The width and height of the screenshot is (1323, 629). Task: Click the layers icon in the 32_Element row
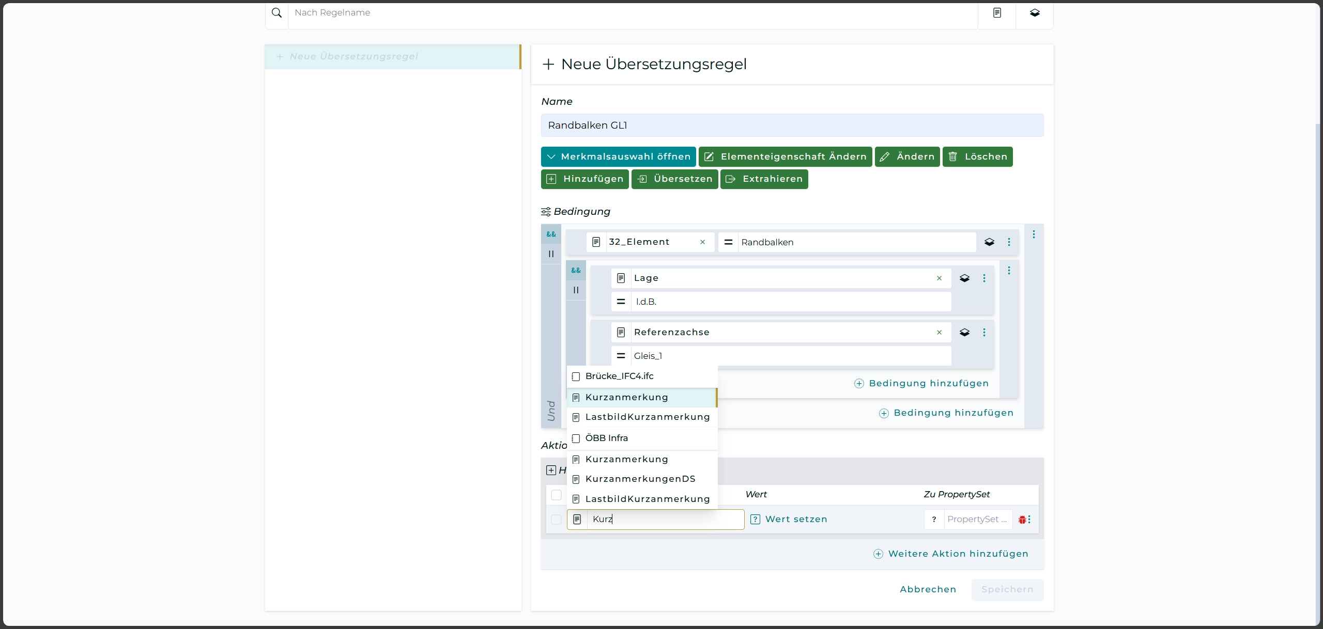[x=989, y=242]
